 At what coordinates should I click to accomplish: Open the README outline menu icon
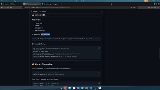click(x=102, y=11)
